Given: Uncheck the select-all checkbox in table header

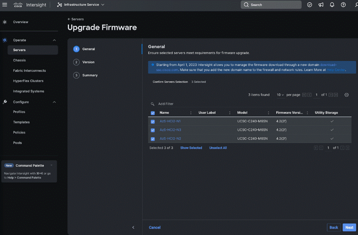Looking at the screenshot, I should [153, 112].
